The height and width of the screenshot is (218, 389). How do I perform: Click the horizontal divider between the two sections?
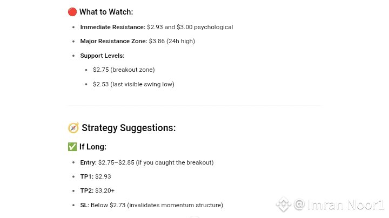[x=194, y=105]
